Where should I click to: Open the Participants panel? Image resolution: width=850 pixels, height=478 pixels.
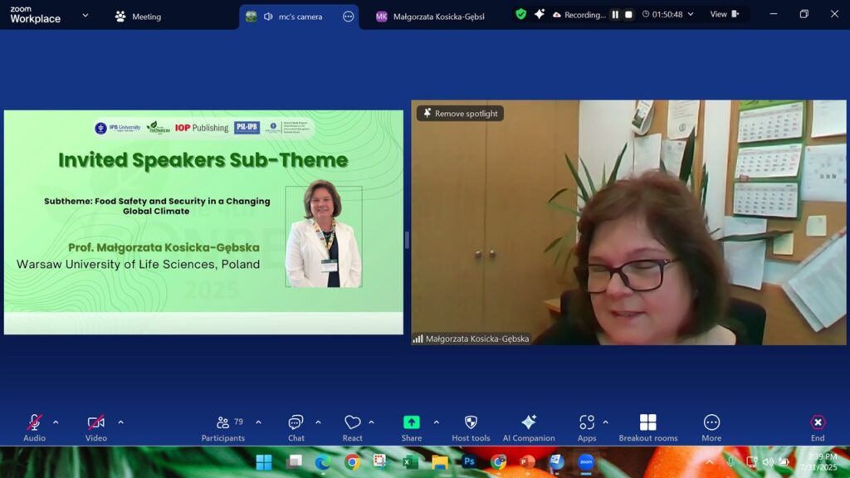click(x=223, y=422)
